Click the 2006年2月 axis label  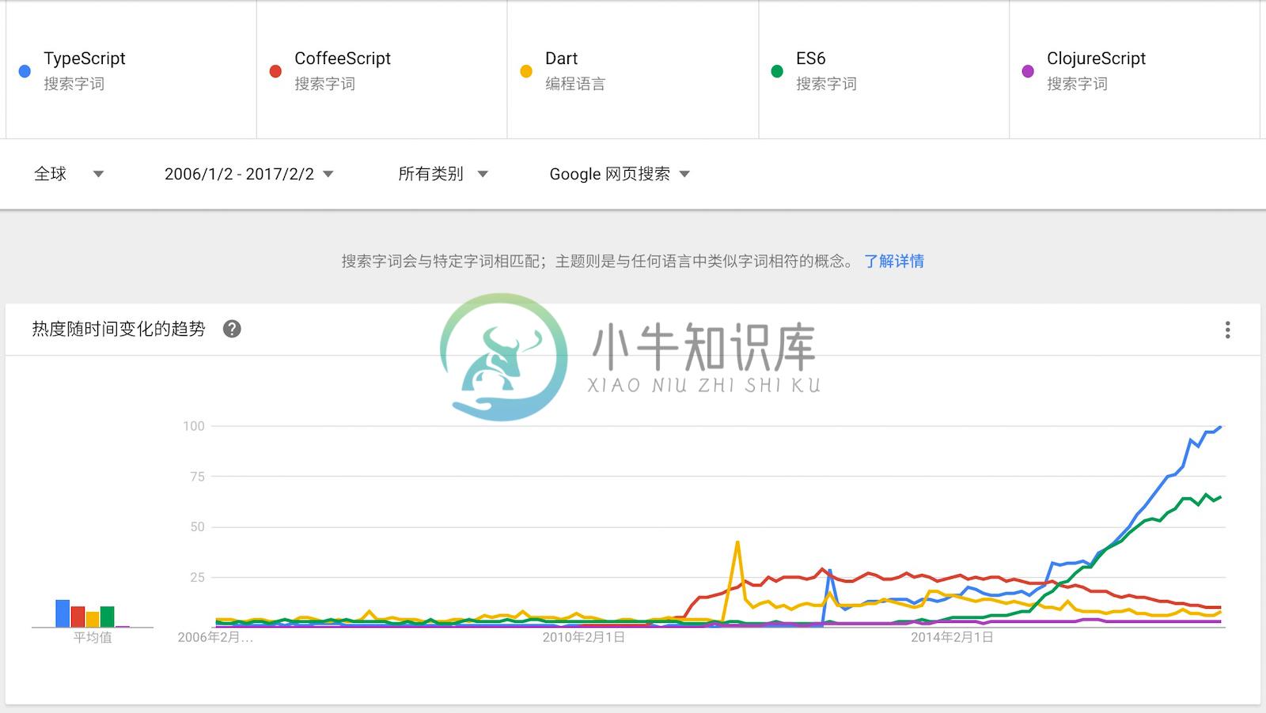point(215,637)
